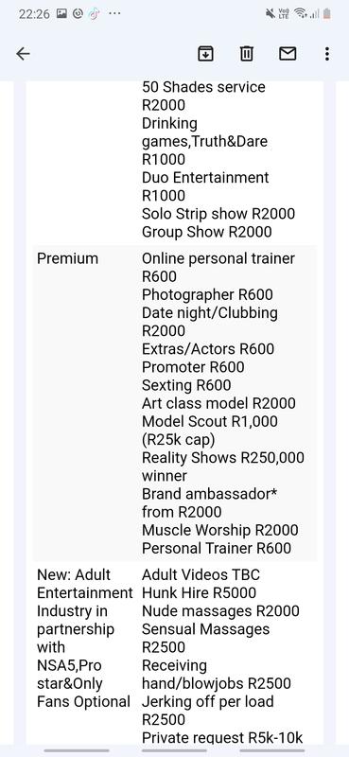Image resolution: width=349 pixels, height=757 pixels.
Task: Tap the TikTok notification icon in status bar
Action: 95,13
